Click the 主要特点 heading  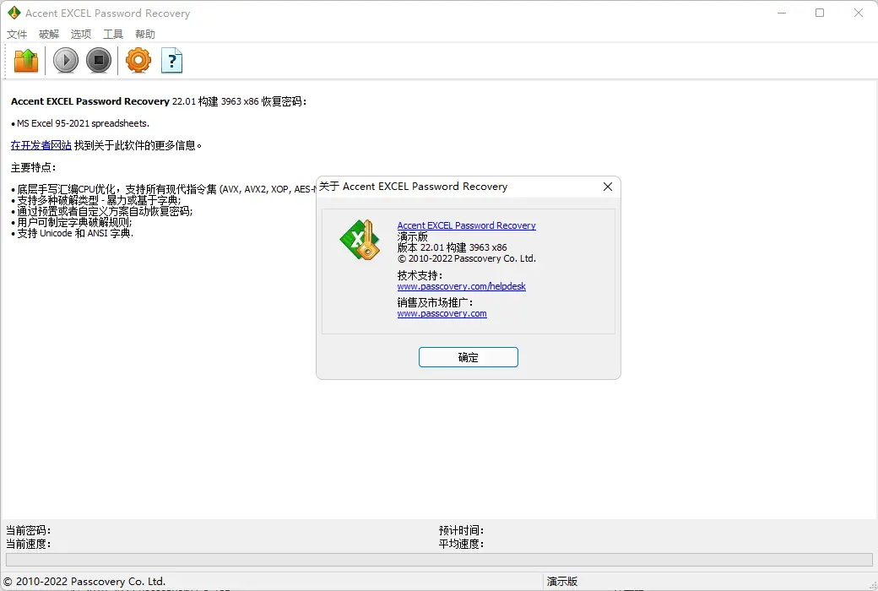33,167
